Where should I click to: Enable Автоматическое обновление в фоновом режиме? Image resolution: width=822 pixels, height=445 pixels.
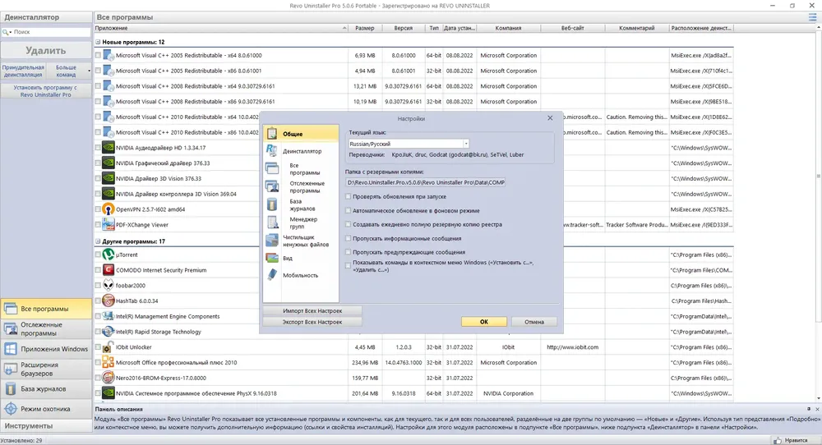click(348, 210)
